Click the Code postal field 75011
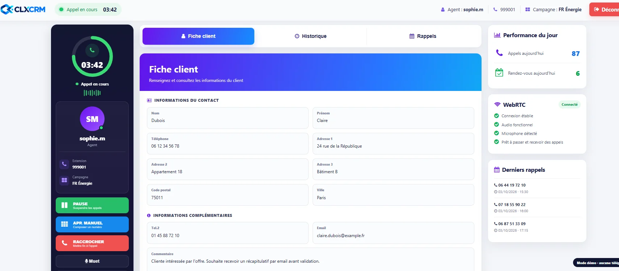This screenshot has width=619, height=271. pyautogui.click(x=228, y=195)
